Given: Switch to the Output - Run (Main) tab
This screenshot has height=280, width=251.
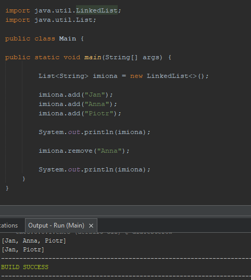Looking at the screenshot, I should pyautogui.click(x=56, y=225).
